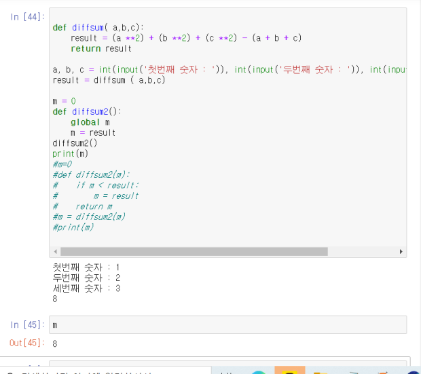Click output line '두번째 숫자 : 2'
Viewport: 421px width, 374px height.
point(86,278)
